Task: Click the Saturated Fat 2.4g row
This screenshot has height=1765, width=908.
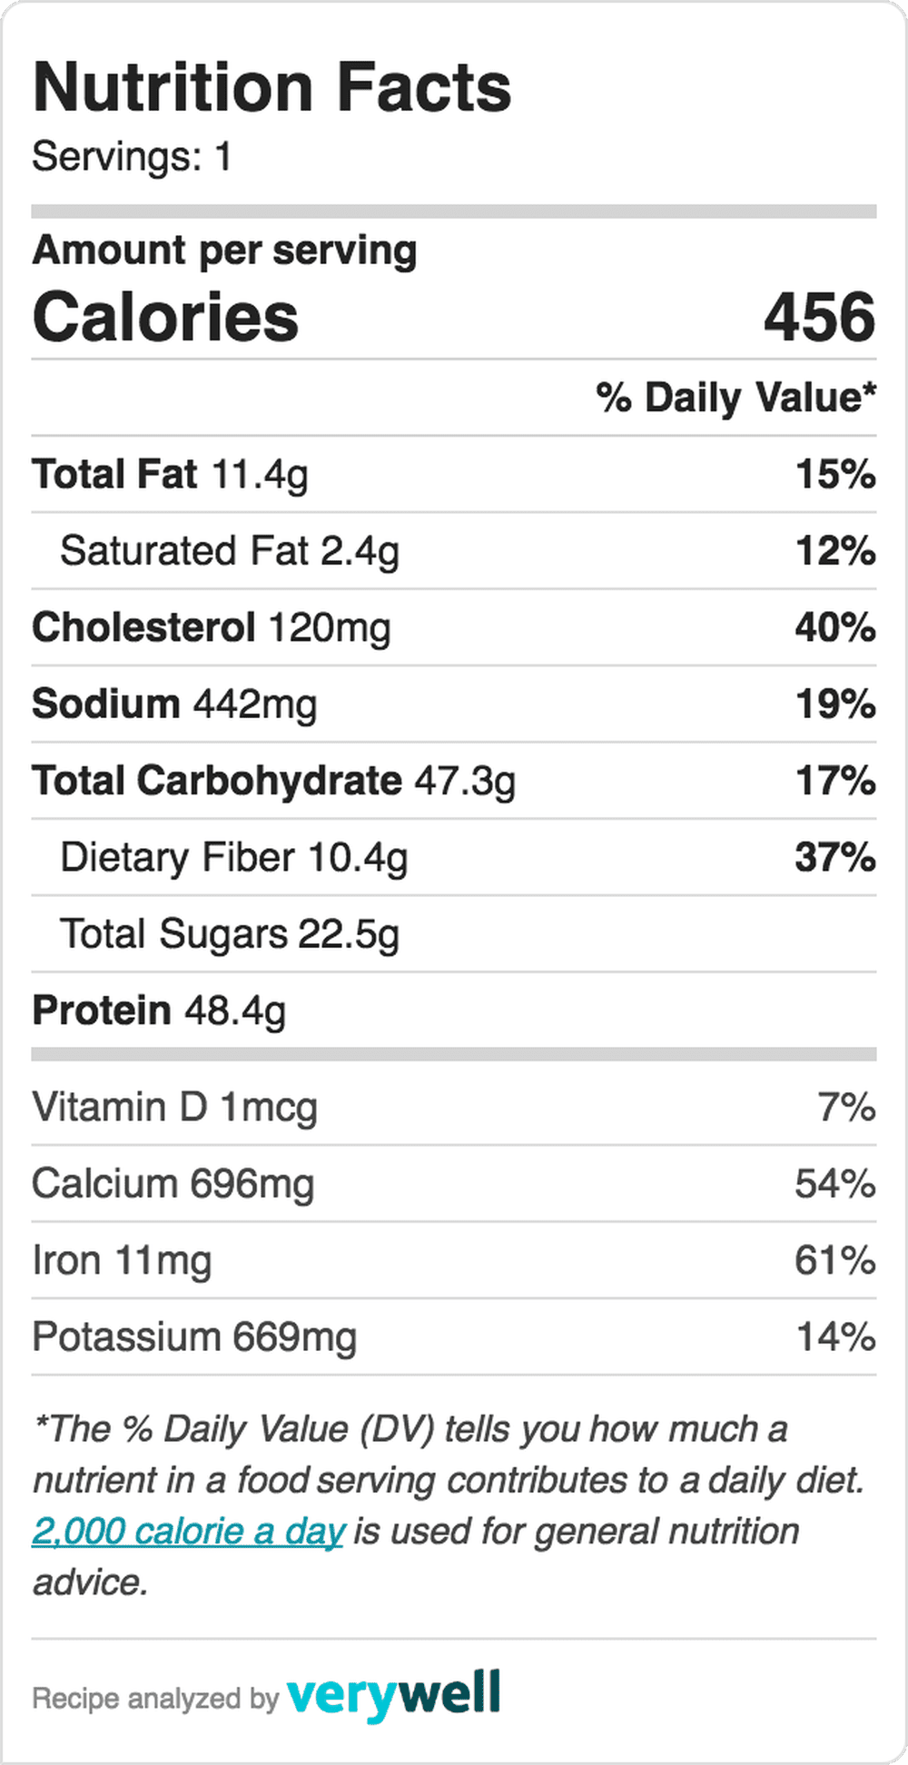Action: point(454,551)
